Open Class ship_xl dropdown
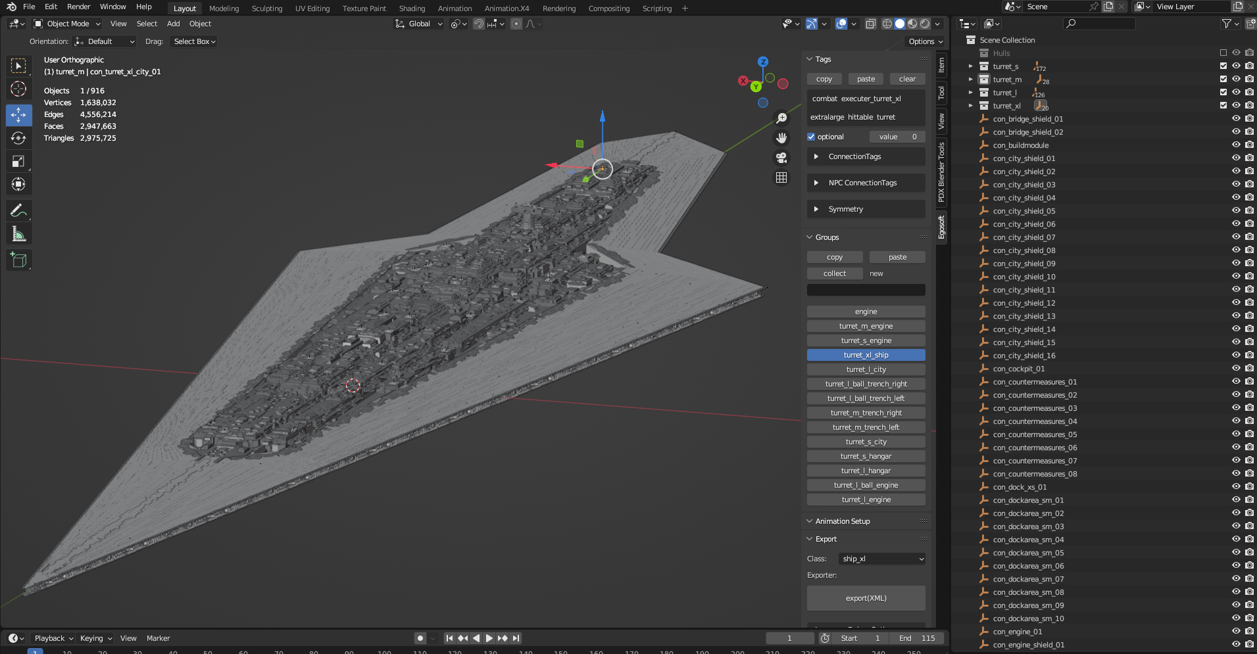The height and width of the screenshot is (654, 1257). click(882, 559)
